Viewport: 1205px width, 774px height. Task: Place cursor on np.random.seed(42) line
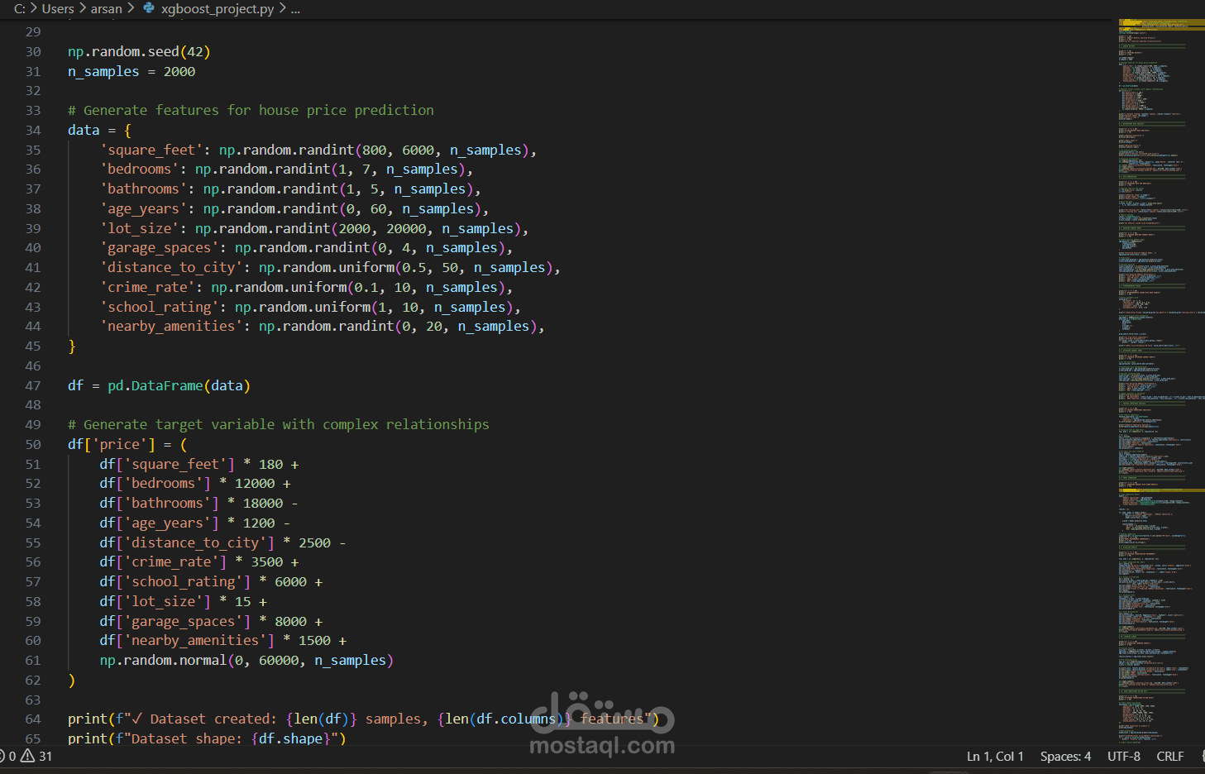(x=139, y=51)
